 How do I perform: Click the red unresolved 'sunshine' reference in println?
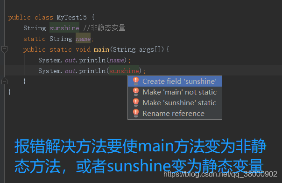tap(124, 71)
